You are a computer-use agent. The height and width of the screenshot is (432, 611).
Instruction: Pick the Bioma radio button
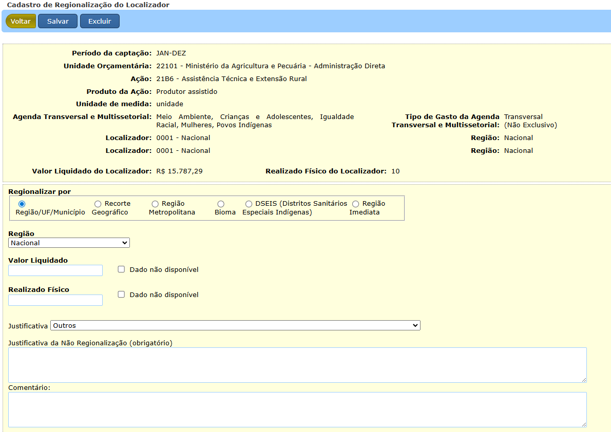point(221,204)
